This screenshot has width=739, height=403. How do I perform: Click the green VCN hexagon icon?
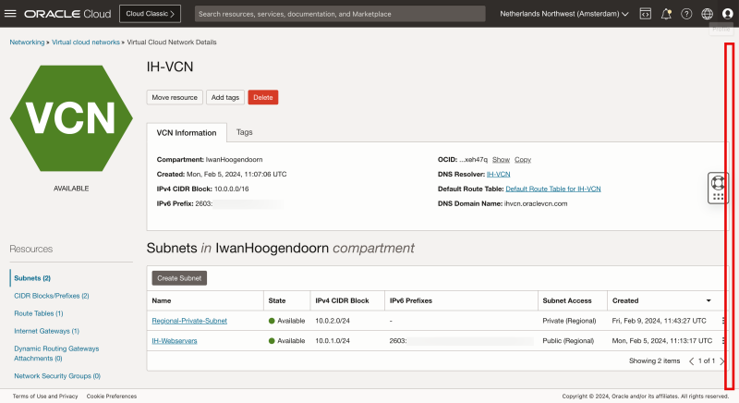coord(71,118)
